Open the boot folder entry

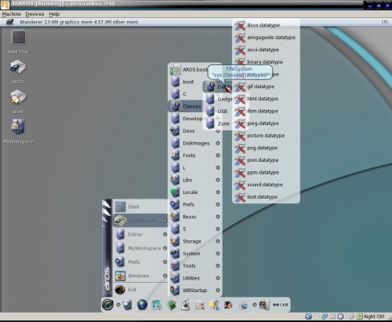(x=186, y=82)
